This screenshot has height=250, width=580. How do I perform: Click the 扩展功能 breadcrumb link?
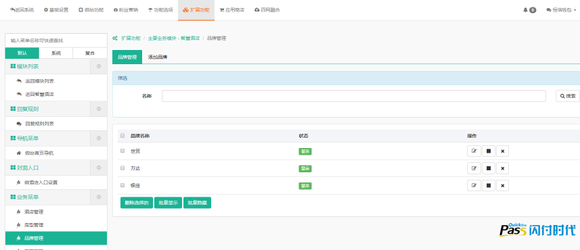point(131,38)
